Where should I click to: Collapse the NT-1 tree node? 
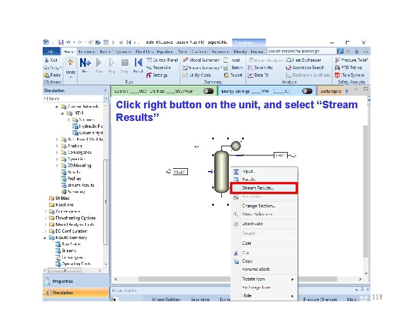point(62,113)
